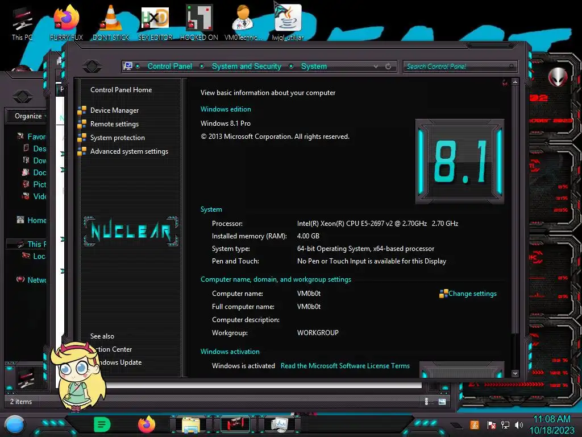Switch Explorer to large icons view
This screenshot has height=437, width=582.
point(442,402)
